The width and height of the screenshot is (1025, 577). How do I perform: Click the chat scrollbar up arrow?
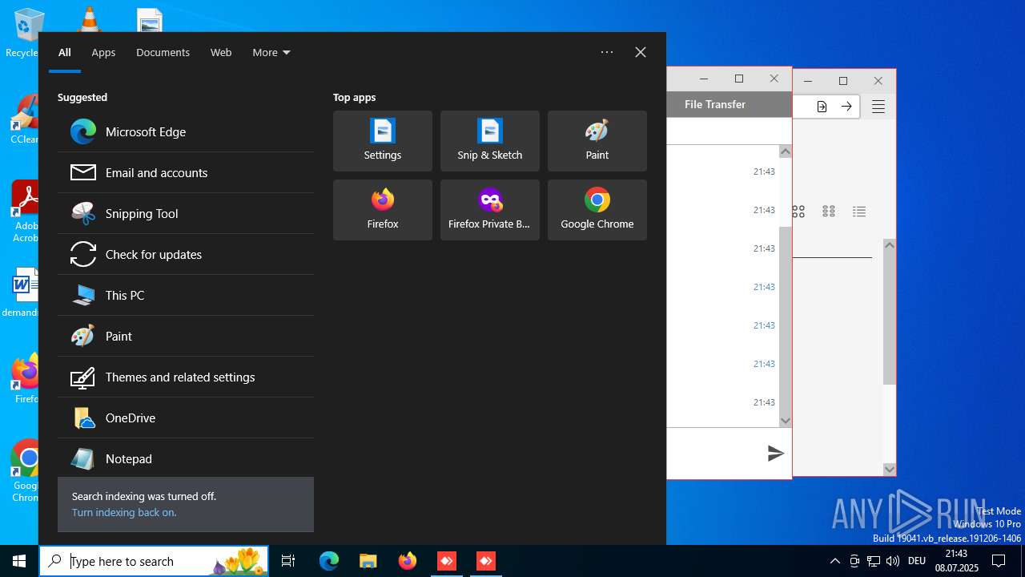(785, 151)
